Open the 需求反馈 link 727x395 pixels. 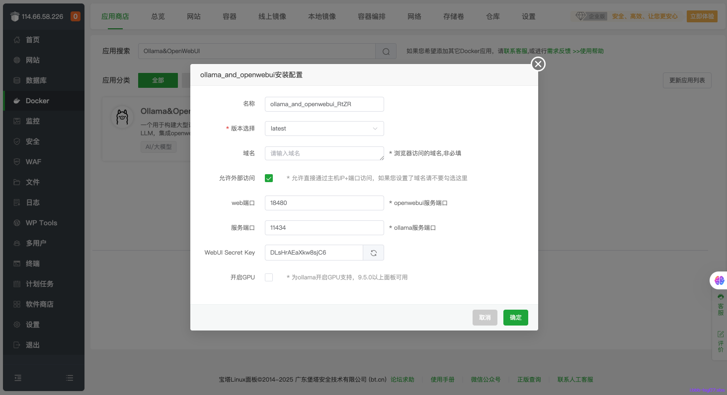click(x=559, y=51)
